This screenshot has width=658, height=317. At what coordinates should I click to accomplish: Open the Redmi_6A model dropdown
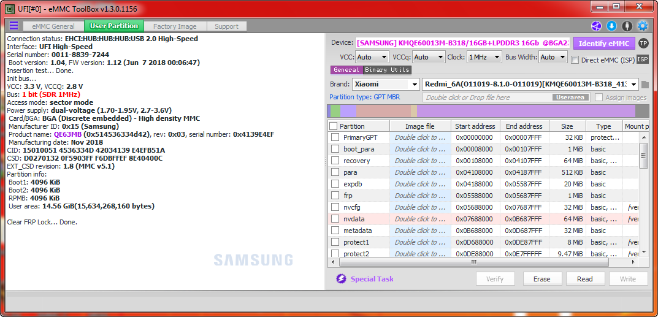click(x=530, y=84)
